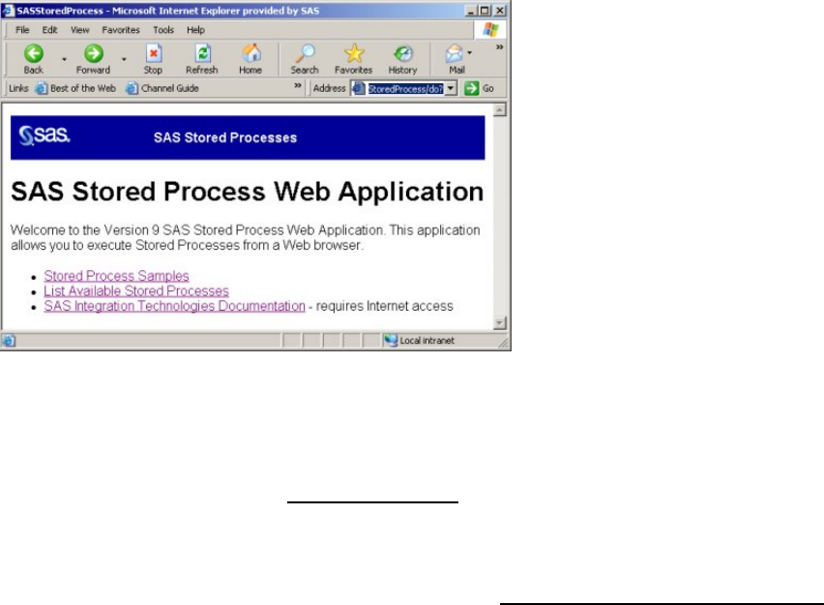Click the Local intranet zone icon
The height and width of the screenshot is (605, 824).
point(391,341)
